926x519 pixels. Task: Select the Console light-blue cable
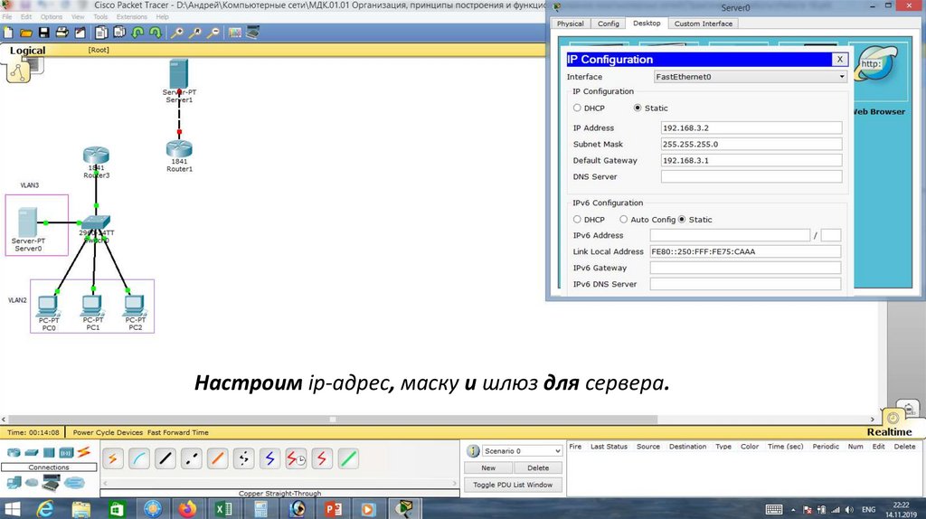[138, 458]
